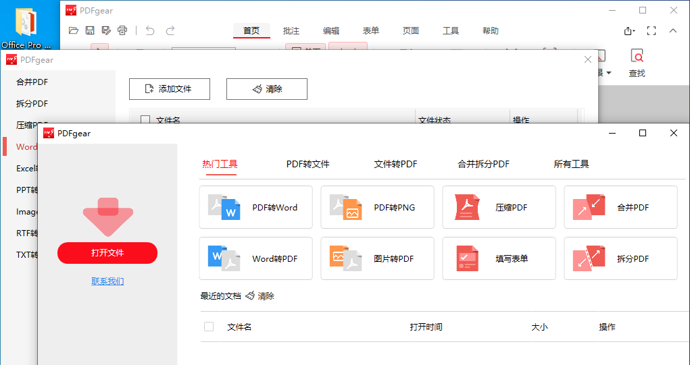Viewport: 690px width, 365px height.
Task: Click the 操作 column header in recent documents
Action: pos(608,327)
